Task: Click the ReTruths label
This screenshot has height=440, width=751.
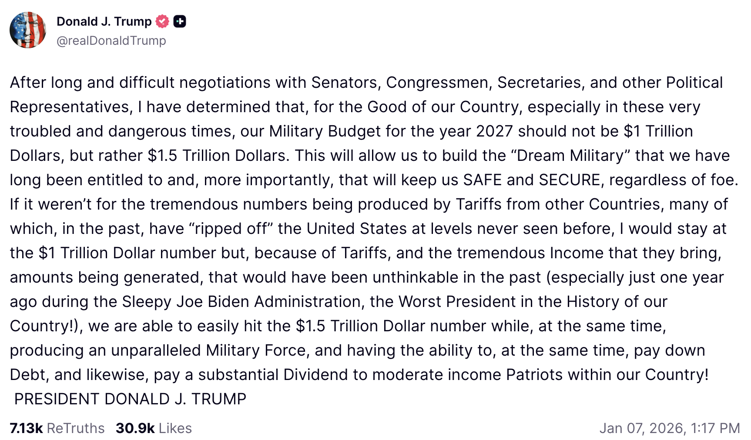Action: [76, 428]
